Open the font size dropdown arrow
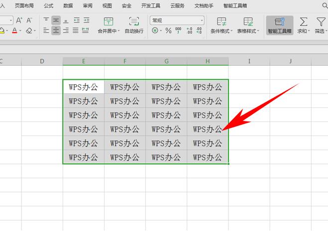This screenshot has height=234, width=328. coord(10,20)
